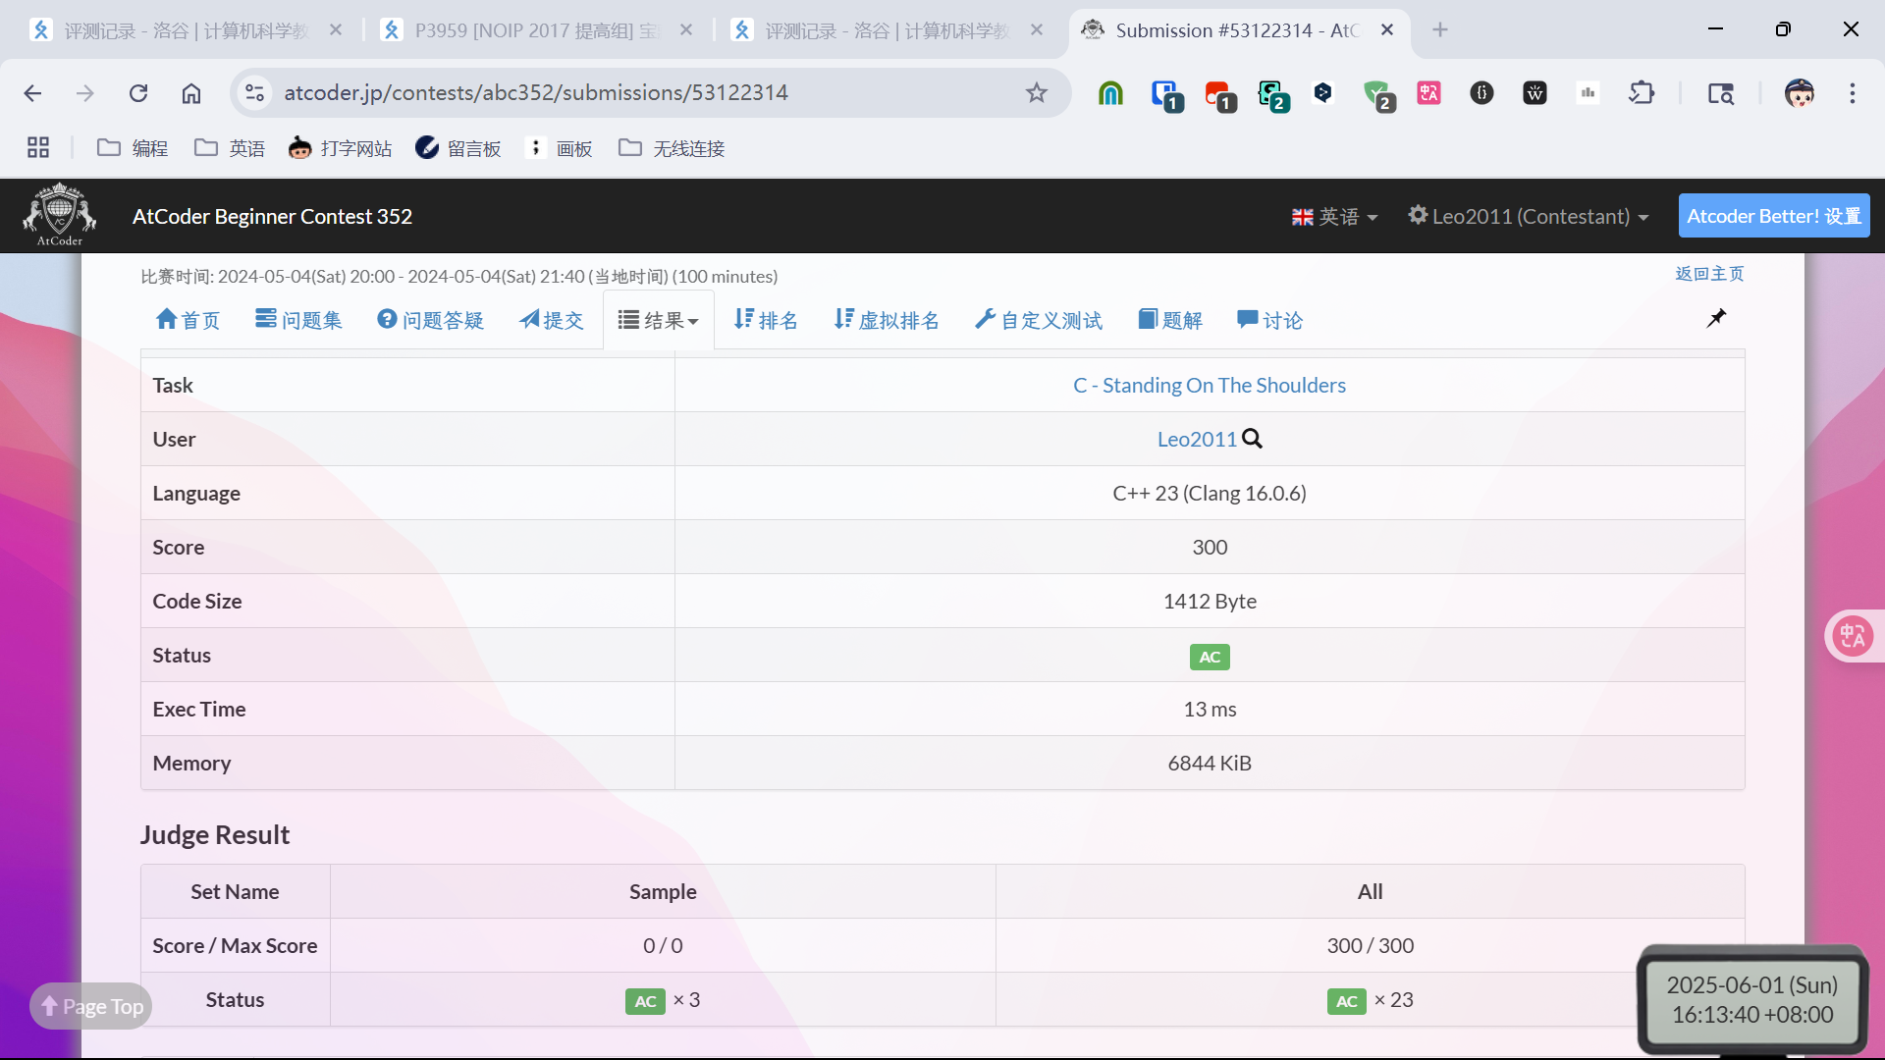Click the black W extension icon
Image resolution: width=1885 pixels, height=1060 pixels.
[x=1535, y=93]
